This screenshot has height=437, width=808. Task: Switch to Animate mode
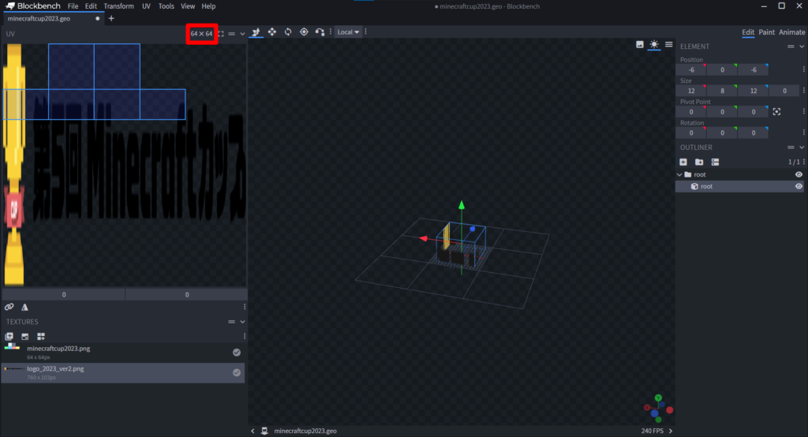pyautogui.click(x=792, y=32)
